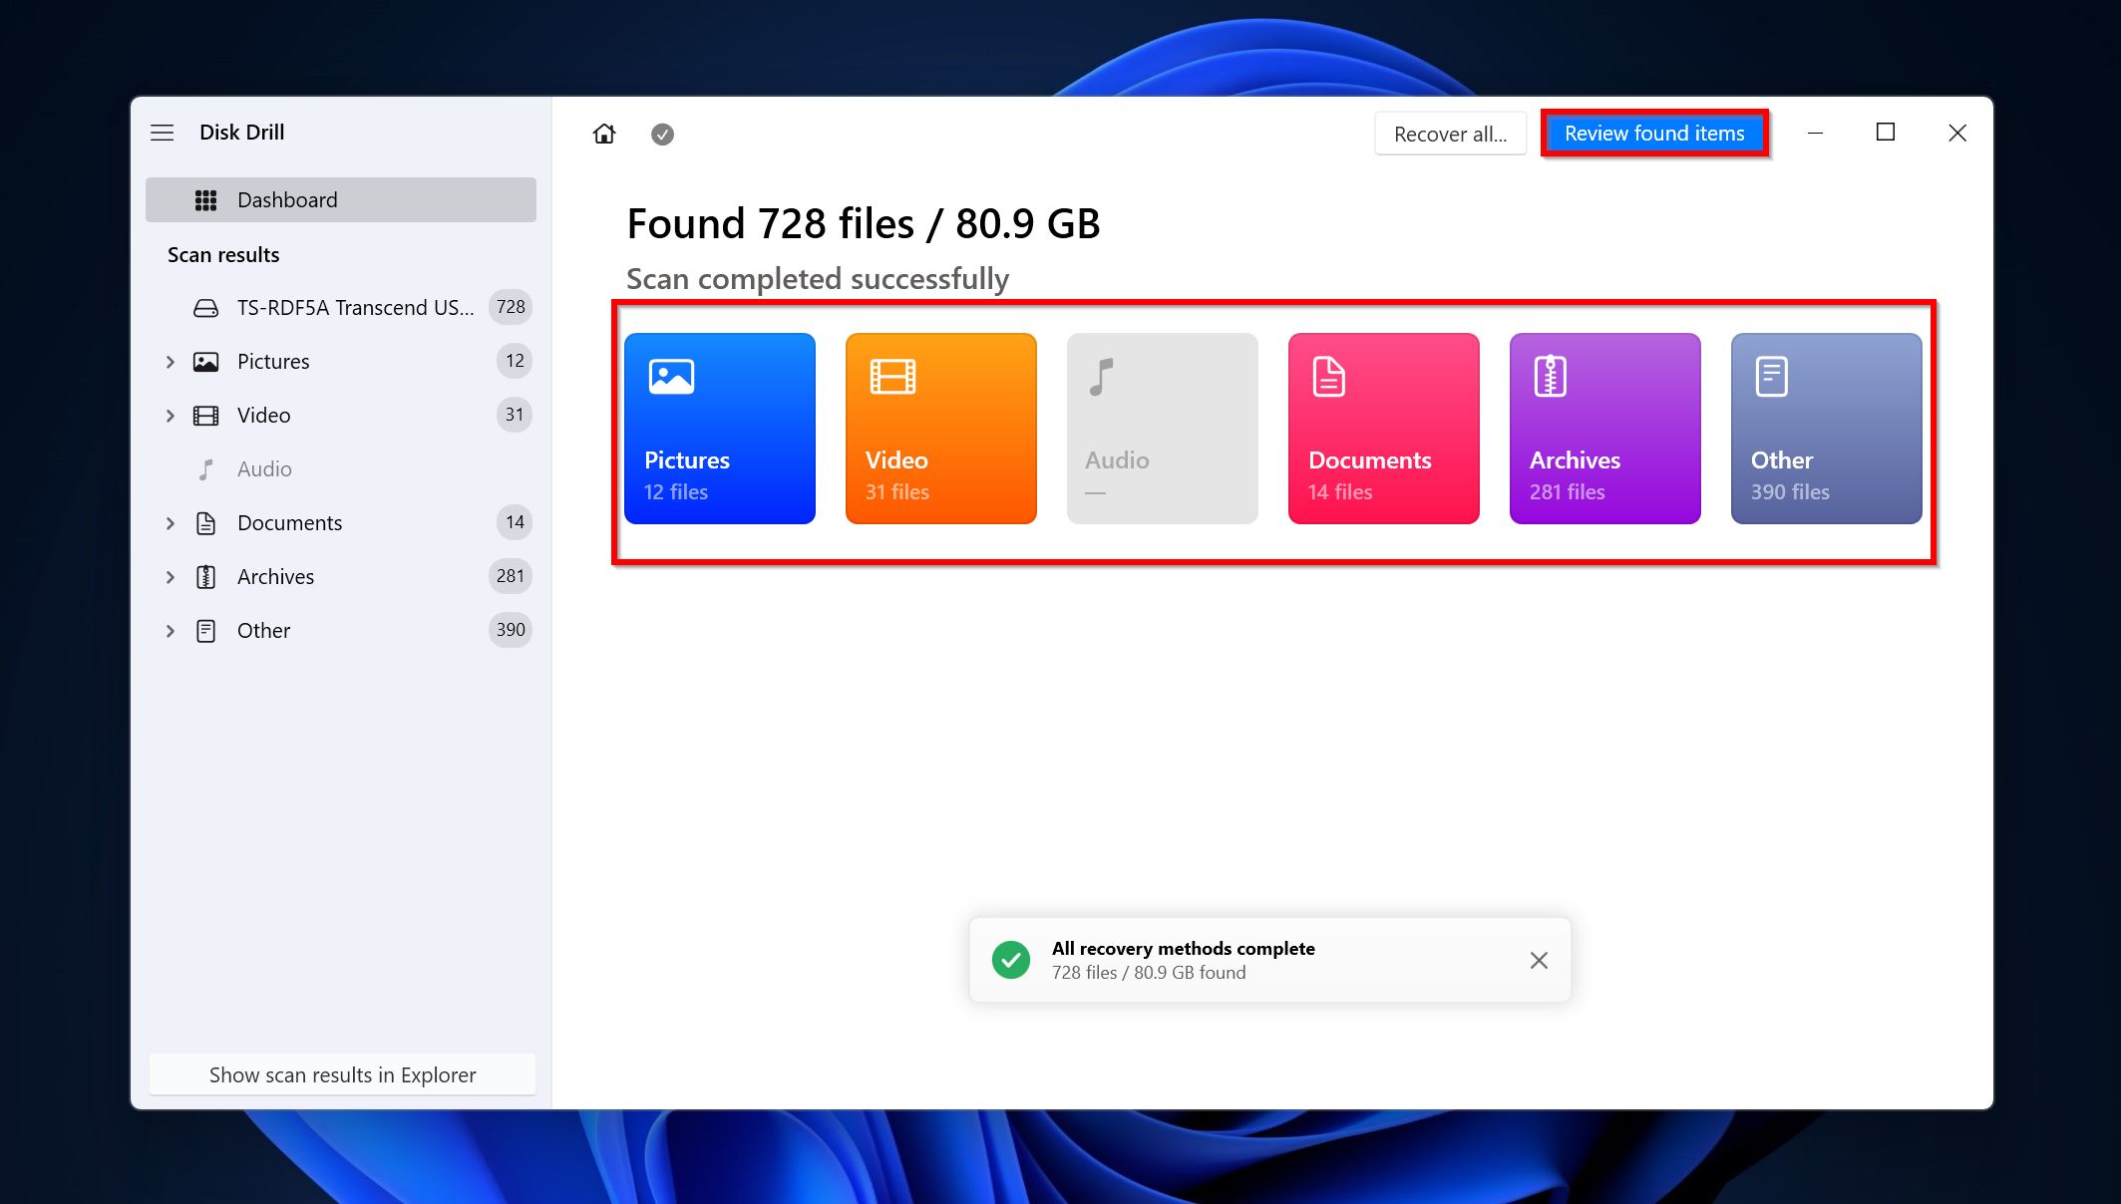Click Show scan results in Explorer
Screen dimensions: 2121x1204
[342, 1075]
